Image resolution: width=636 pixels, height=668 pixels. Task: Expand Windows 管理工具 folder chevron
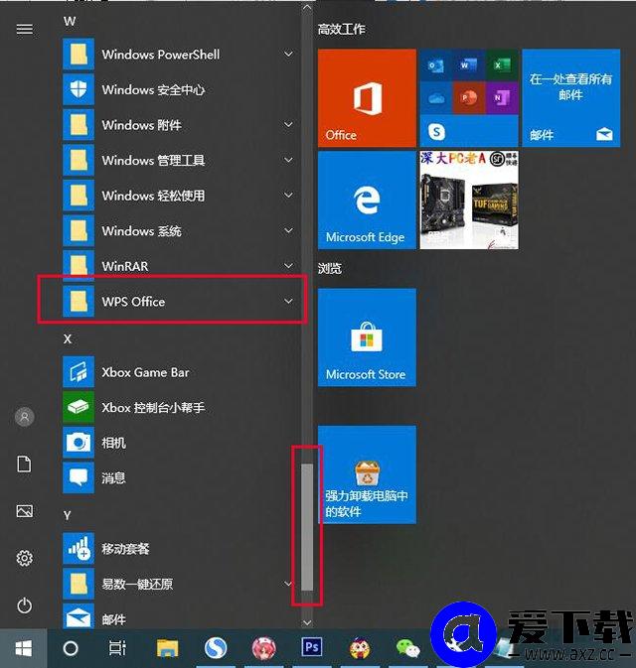[x=289, y=160]
